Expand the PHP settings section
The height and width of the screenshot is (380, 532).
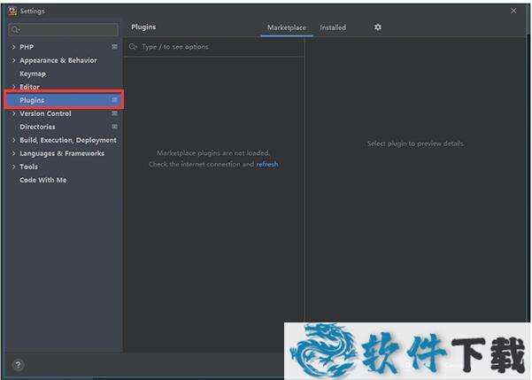pyautogui.click(x=13, y=47)
